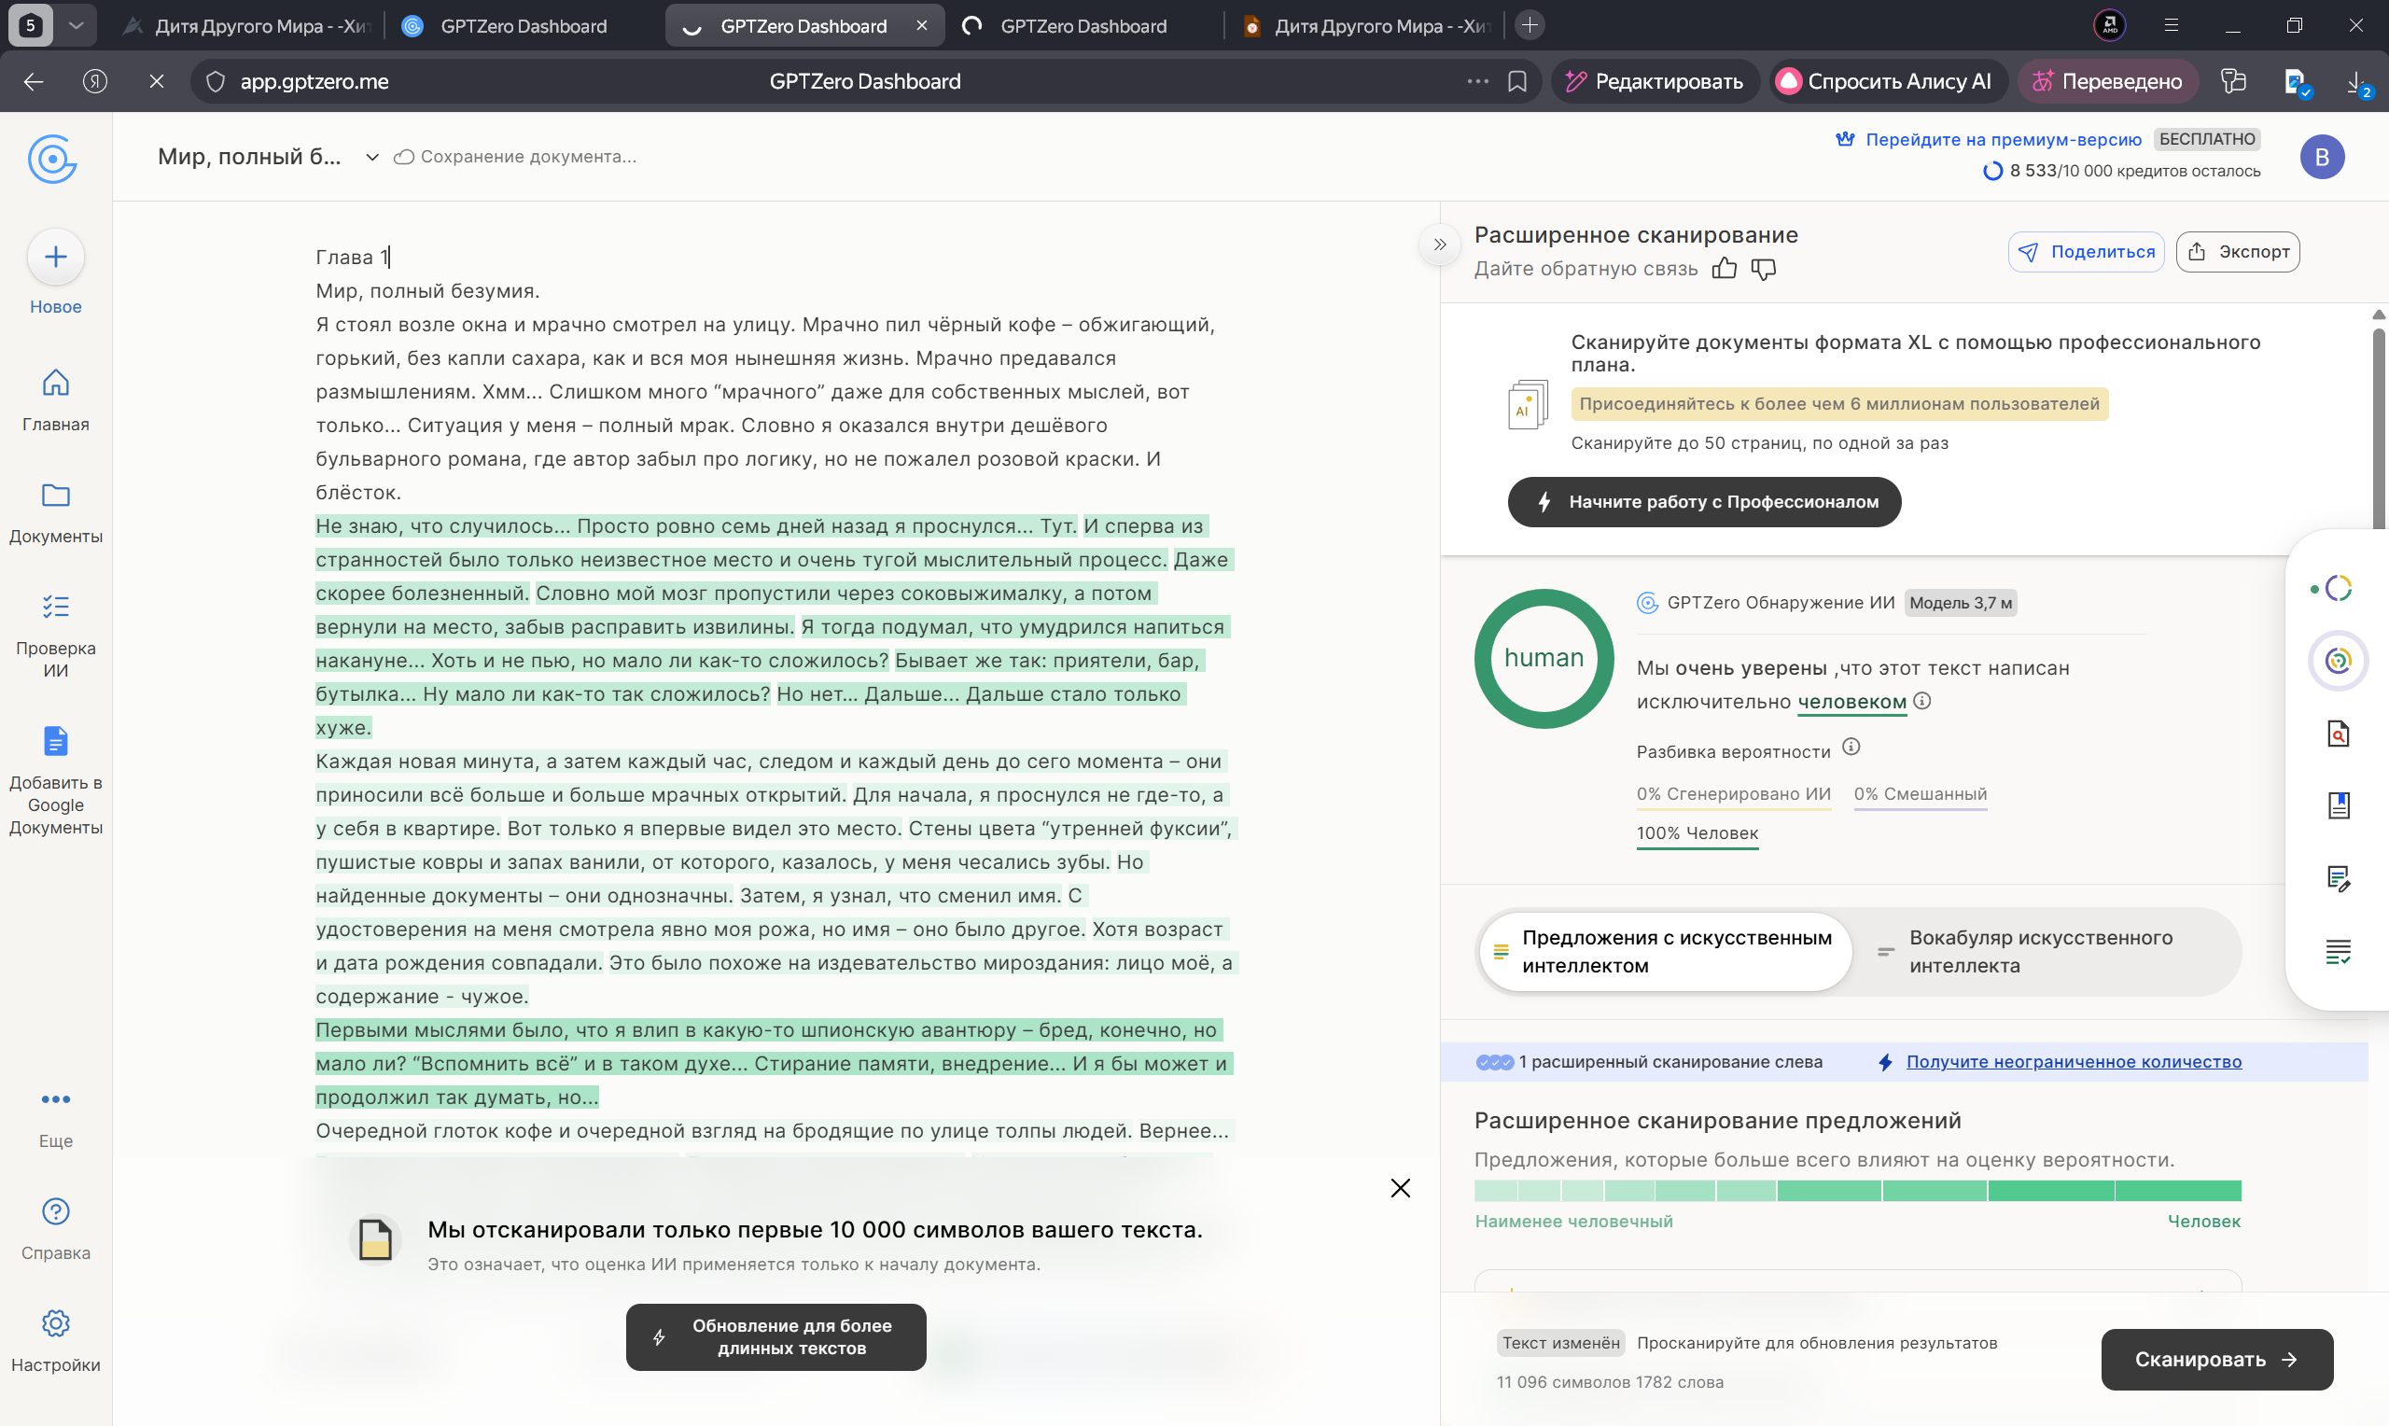Viewport: 2389px width, 1426px height.
Task: Click the sentence probability color bar
Action: pyautogui.click(x=1857, y=1192)
